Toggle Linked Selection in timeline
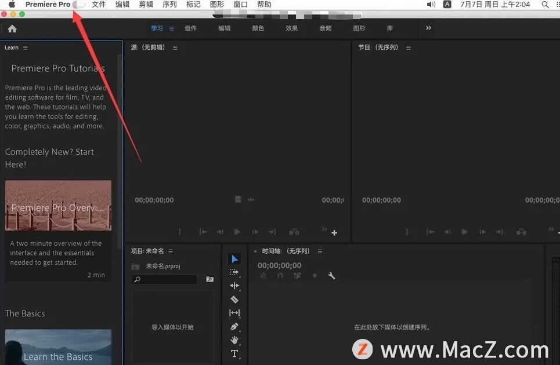Image resolution: width=560 pixels, height=365 pixels. point(297,276)
